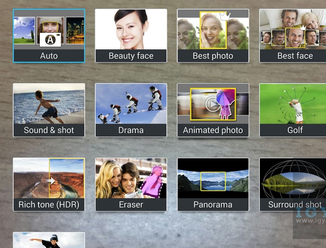Select the Best face mode
This screenshot has width=326, height=248.
pyautogui.click(x=292, y=36)
